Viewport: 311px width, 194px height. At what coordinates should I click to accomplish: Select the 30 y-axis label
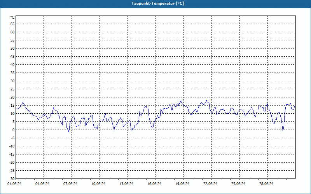12,81
